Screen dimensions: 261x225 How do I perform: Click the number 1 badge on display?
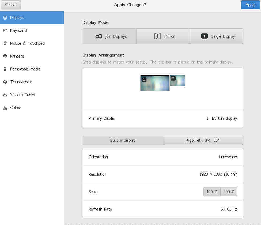pyautogui.click(x=144, y=80)
